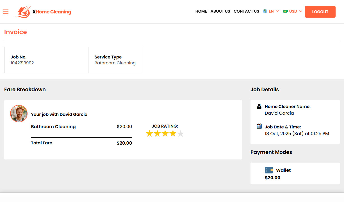Click the flag icon next to USD
344x202 pixels.
pos(286,11)
